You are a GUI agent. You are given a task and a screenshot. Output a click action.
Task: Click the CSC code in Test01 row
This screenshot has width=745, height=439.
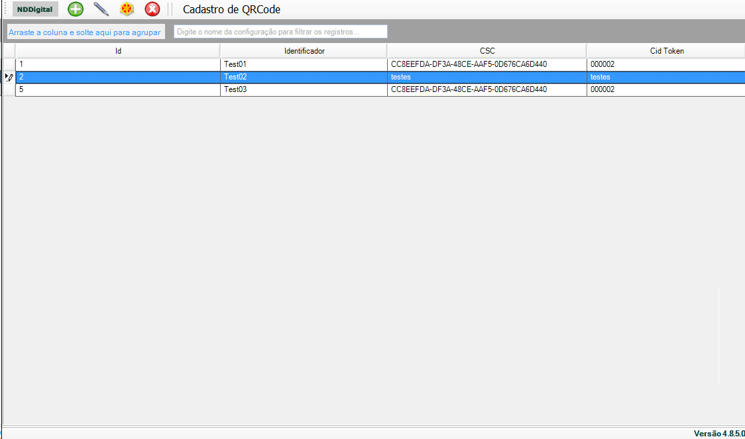pyautogui.click(x=487, y=64)
